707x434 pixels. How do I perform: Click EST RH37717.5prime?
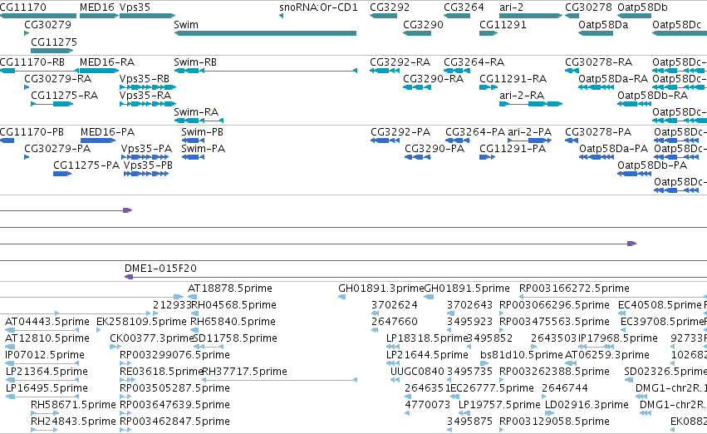click(244, 372)
